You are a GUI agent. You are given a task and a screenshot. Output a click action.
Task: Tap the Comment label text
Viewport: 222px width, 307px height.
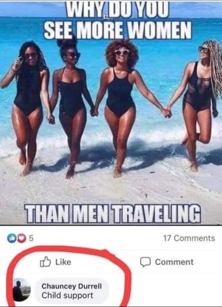174,262
